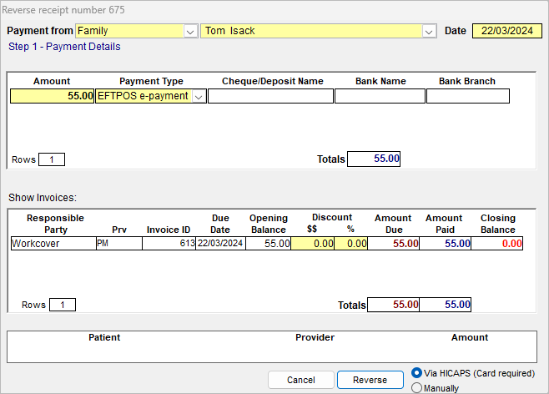Viewport: 549px width, 394px height.
Task: Click the Show Invoices label
Action: 43,198
